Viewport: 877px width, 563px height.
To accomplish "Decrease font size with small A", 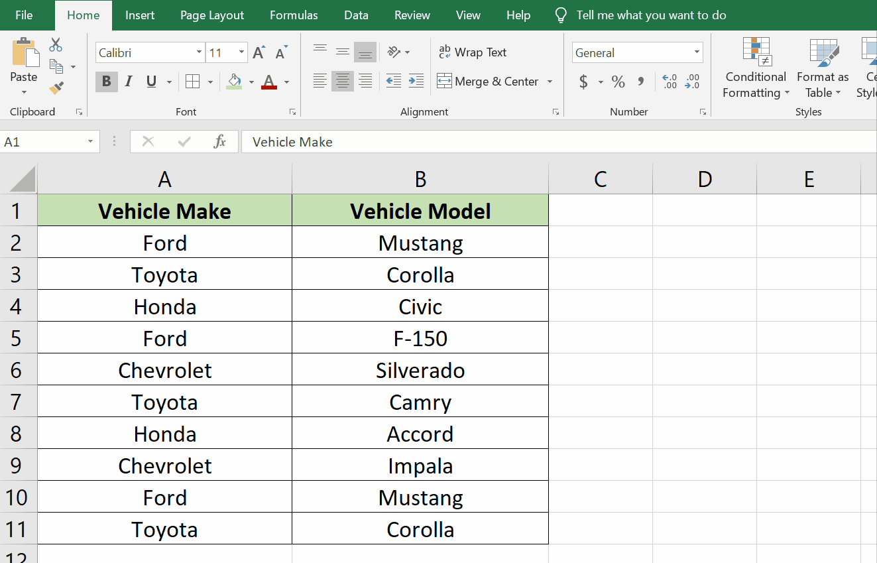I will (282, 52).
